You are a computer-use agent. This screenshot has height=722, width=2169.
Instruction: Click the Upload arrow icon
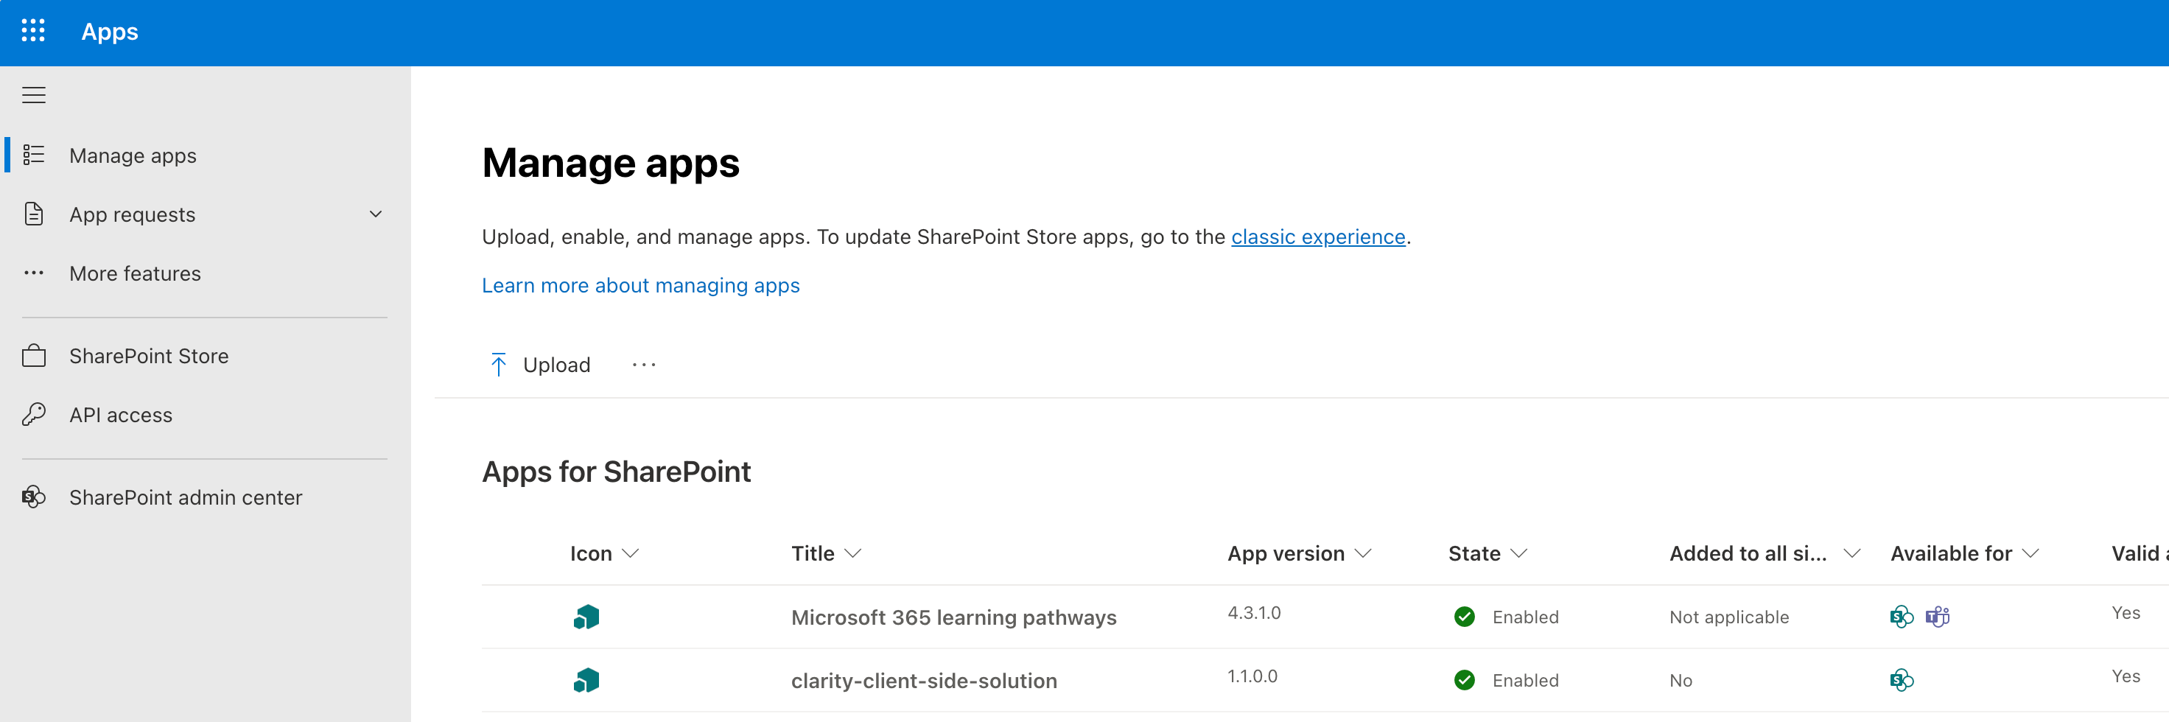(x=499, y=365)
